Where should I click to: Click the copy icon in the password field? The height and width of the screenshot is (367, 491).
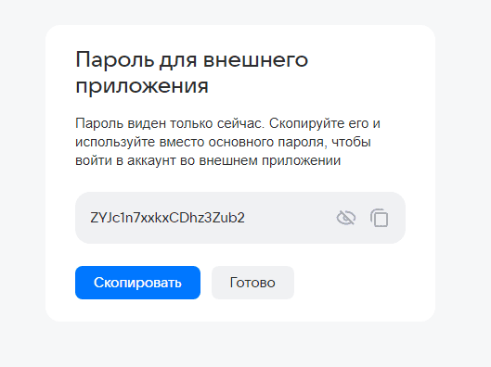pos(380,218)
